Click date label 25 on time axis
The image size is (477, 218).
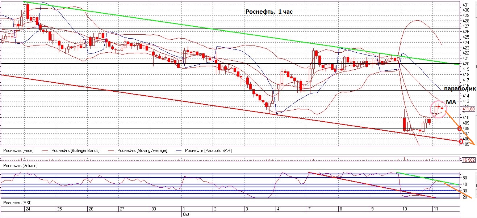(59, 209)
